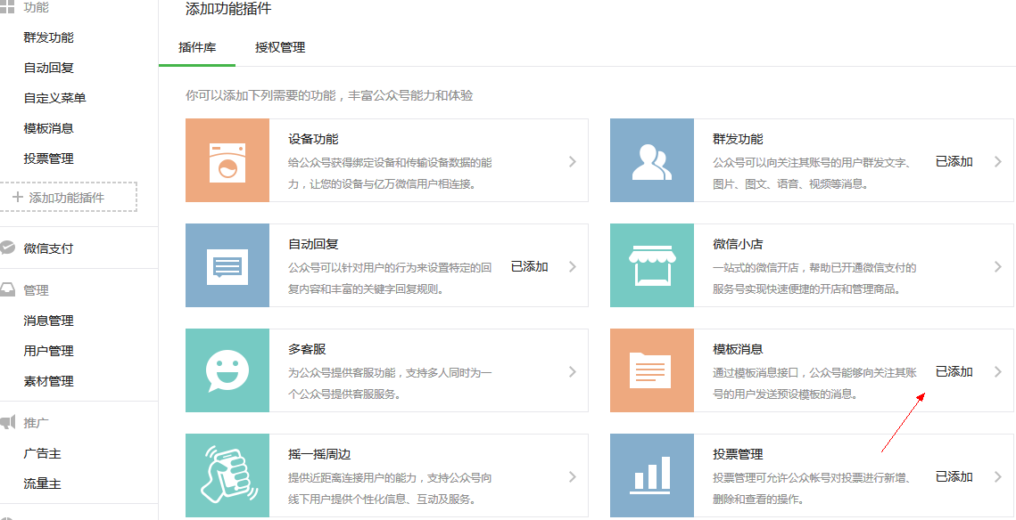The width and height of the screenshot is (1016, 520).
Task: Click the 模板消息 card title
Action: [738, 349]
